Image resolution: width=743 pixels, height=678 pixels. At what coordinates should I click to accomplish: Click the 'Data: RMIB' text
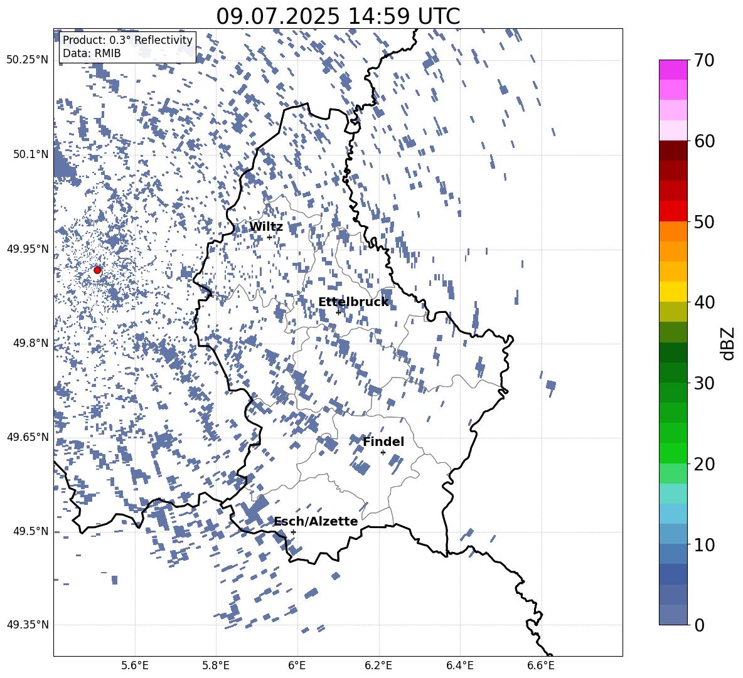[92, 53]
